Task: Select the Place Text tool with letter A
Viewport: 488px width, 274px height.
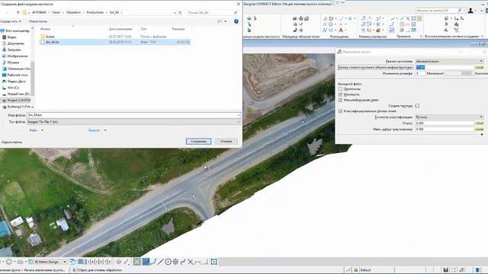Action: tap(341, 30)
